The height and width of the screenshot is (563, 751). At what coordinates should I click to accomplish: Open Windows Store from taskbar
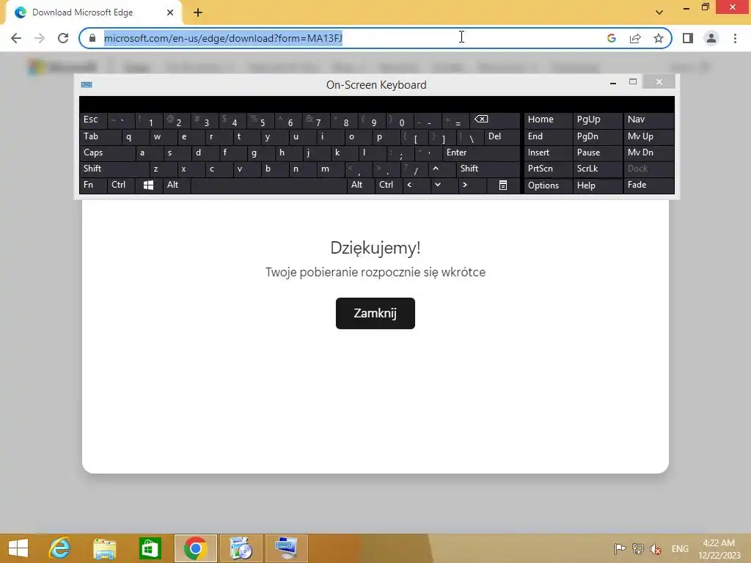pos(150,548)
